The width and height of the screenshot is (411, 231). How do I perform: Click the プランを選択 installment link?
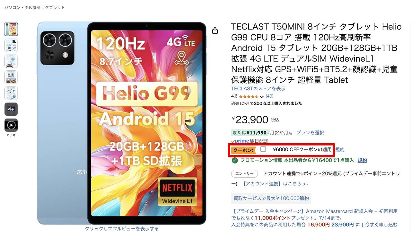pyautogui.click(x=310, y=132)
